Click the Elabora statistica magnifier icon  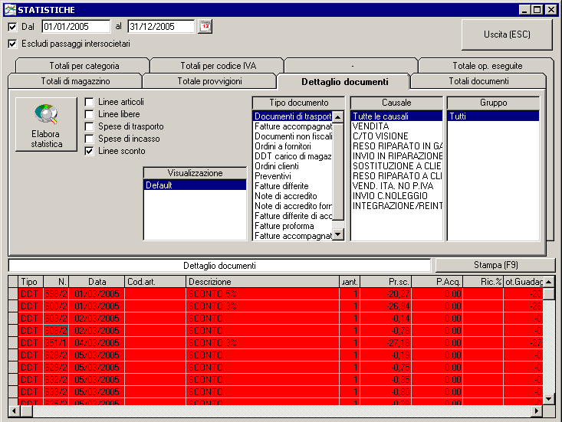point(46,115)
